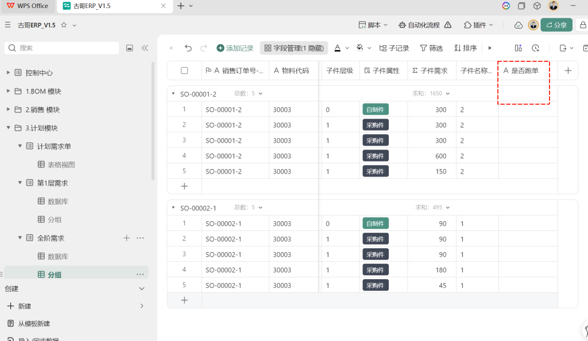
Task: Open 总数 dropdown for SO-00002-1 group
Action: pos(248,207)
